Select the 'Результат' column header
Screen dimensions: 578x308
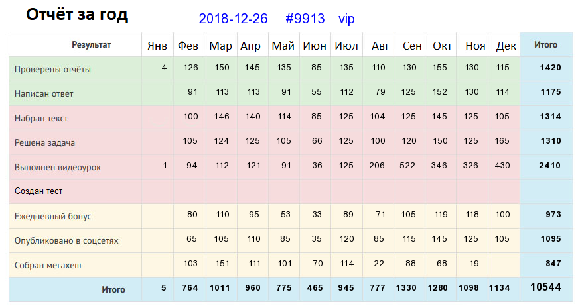click(x=91, y=45)
